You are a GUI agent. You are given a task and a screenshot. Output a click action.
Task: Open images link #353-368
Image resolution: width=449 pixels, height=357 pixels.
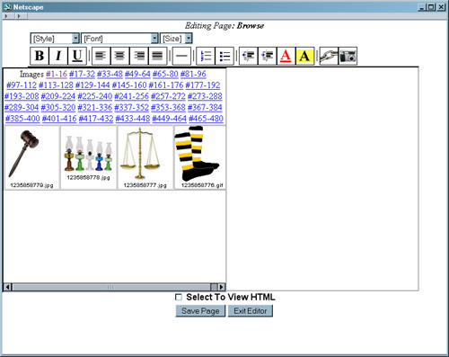pyautogui.click(x=168, y=107)
